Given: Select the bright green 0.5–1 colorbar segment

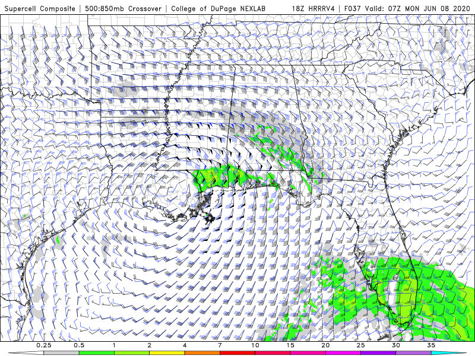Looking at the screenshot, I should pyautogui.click(x=97, y=353).
